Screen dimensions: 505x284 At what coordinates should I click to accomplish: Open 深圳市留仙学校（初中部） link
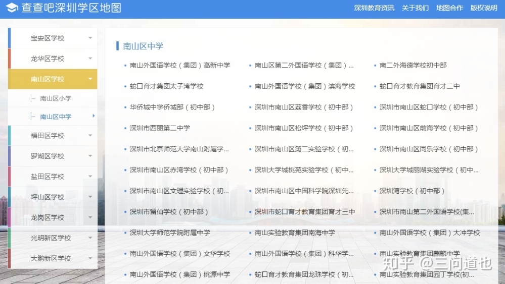click(x=169, y=212)
